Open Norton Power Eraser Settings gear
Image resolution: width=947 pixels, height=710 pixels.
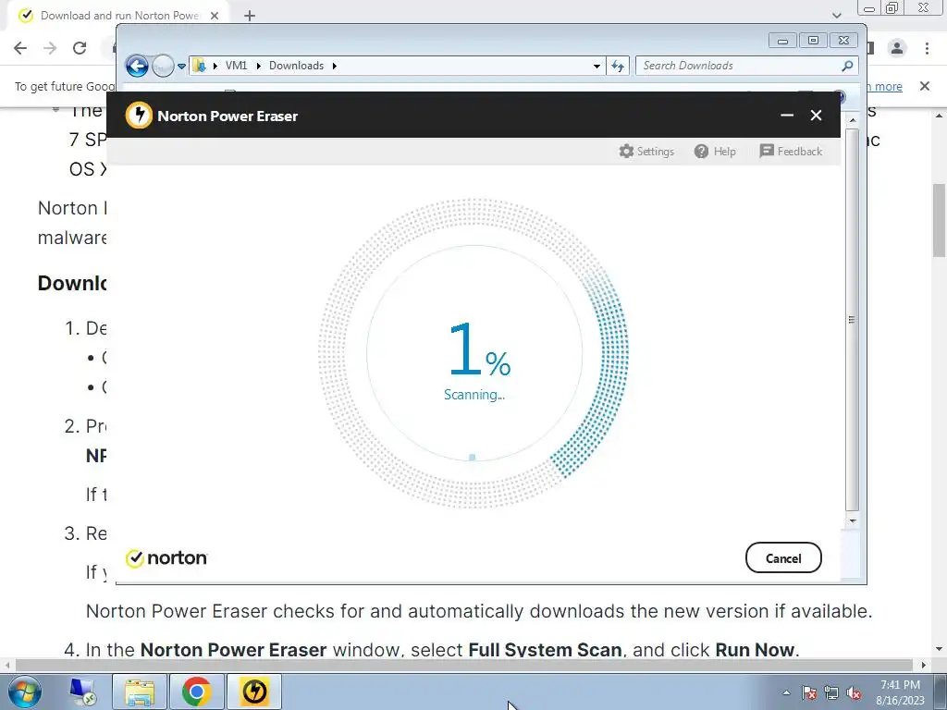click(626, 151)
